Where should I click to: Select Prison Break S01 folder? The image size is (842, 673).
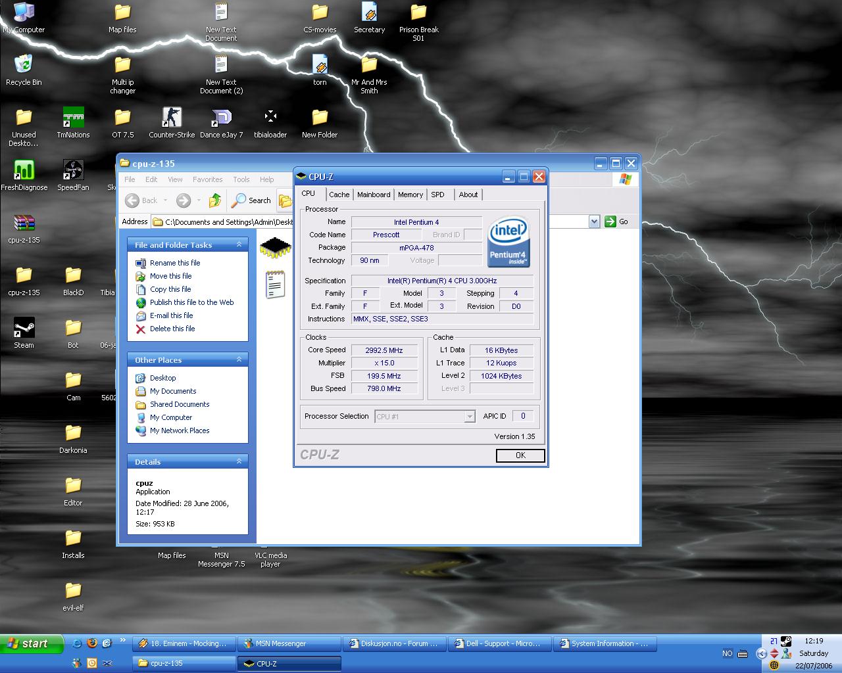(x=418, y=22)
